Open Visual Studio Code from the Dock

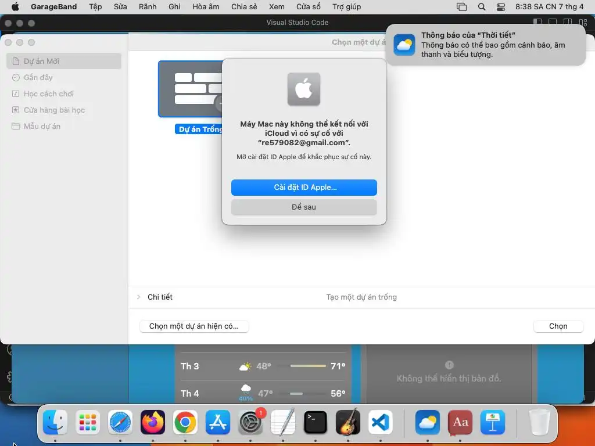point(380,422)
